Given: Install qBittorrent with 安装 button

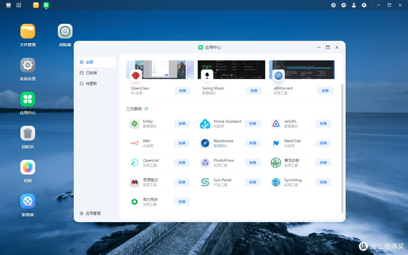Looking at the screenshot, I should tap(325, 91).
